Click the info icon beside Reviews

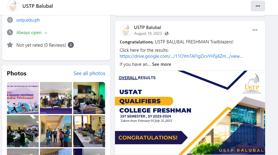pos(71,45)
